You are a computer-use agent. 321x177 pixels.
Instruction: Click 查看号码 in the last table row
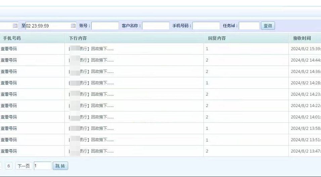[9, 151]
